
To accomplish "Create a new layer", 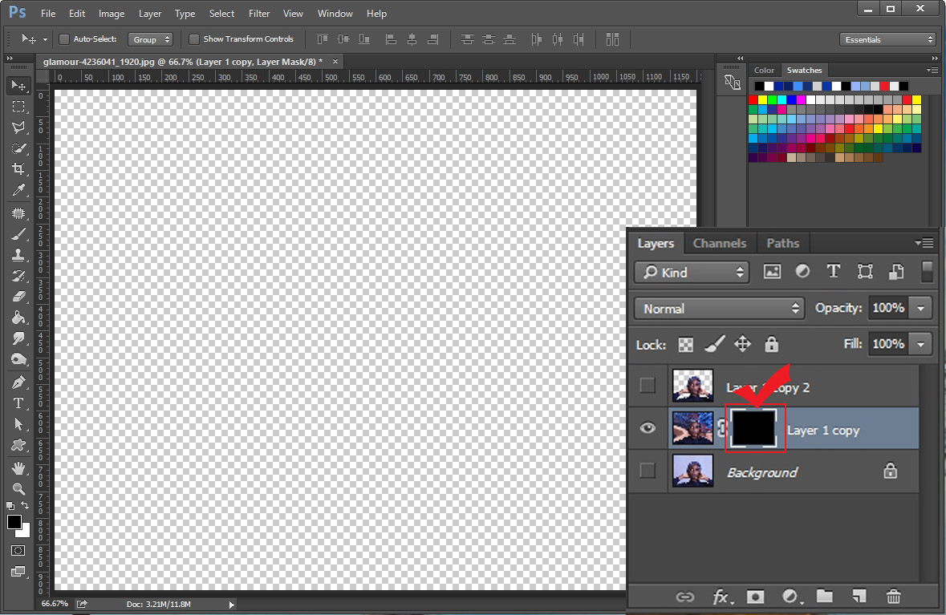I will [x=859, y=597].
